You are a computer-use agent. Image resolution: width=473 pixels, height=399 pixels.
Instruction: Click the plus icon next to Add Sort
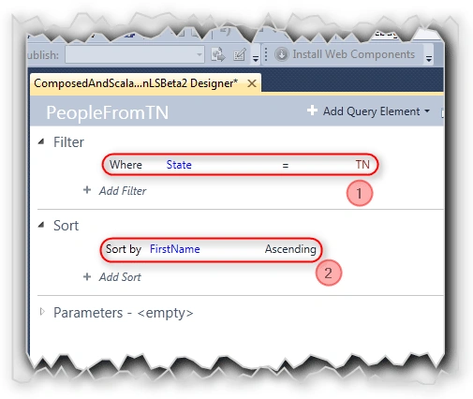(87, 276)
